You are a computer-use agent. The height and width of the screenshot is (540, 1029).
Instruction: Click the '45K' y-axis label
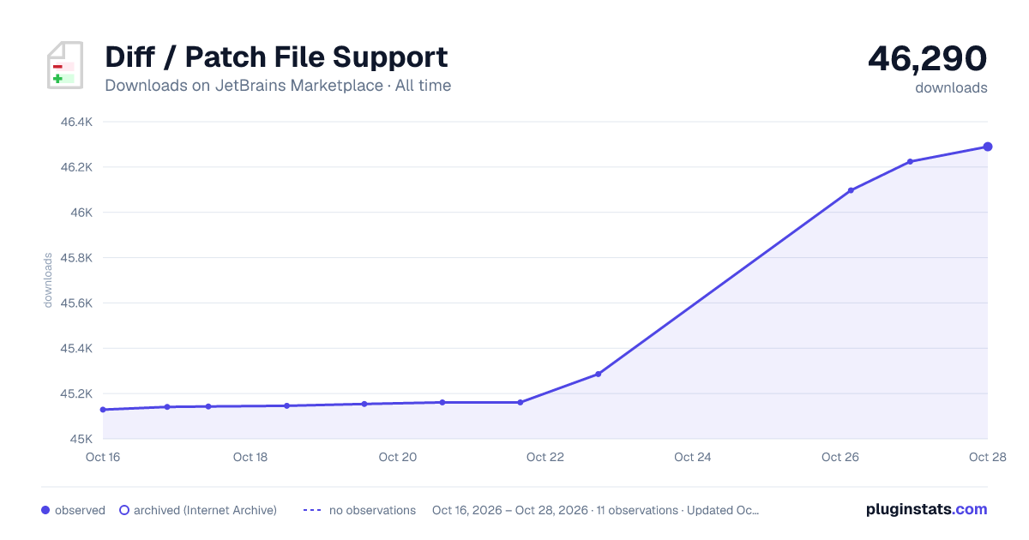tap(81, 440)
